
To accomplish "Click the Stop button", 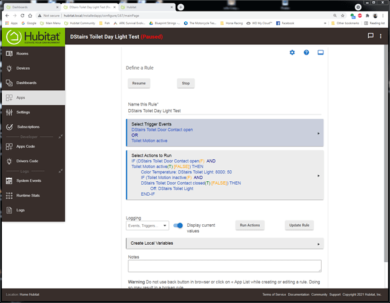I will pyautogui.click(x=186, y=83).
